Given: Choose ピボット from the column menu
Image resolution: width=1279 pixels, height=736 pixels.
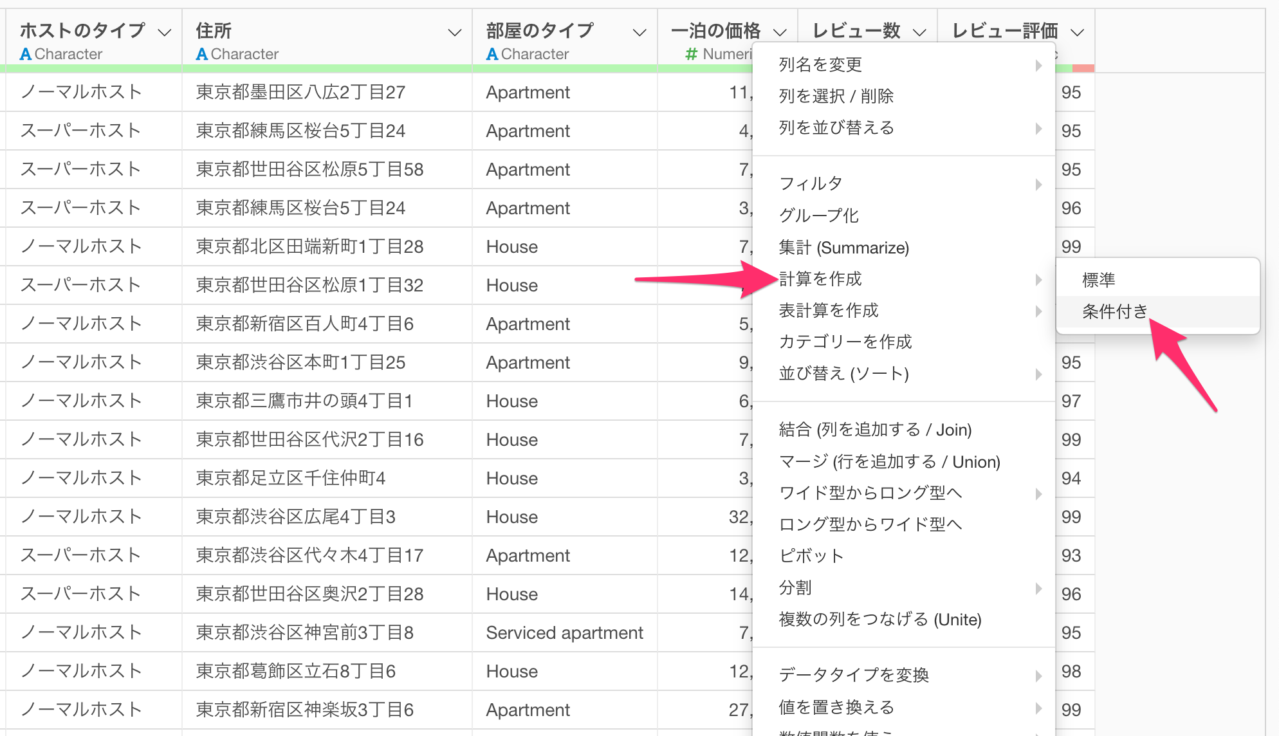Looking at the screenshot, I should tap(811, 557).
